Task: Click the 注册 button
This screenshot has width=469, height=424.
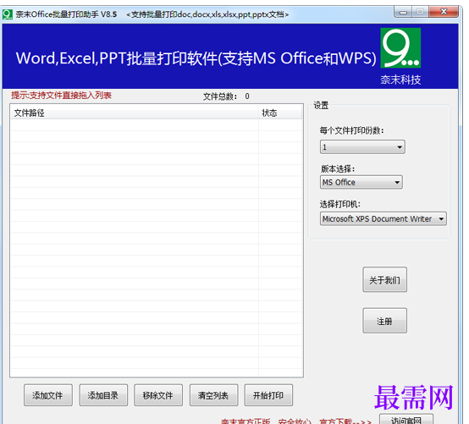Action: click(384, 321)
